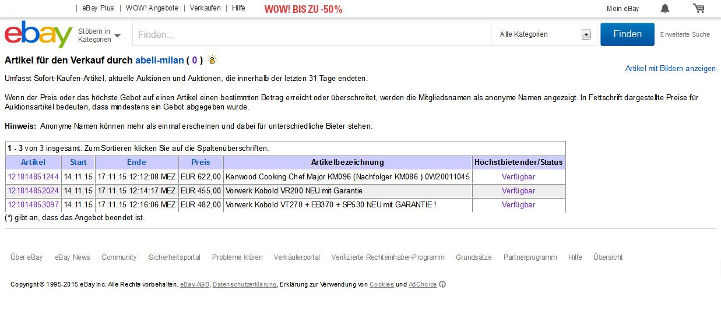
Task: Open Probleme klären footer link
Action: tap(237, 257)
